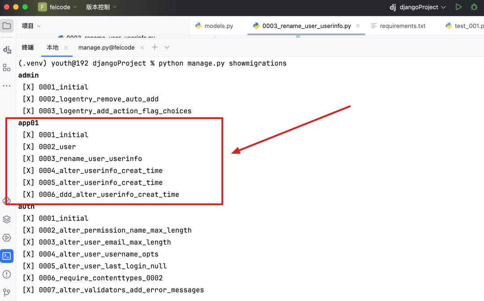Add a new terminal tab

click(x=155, y=47)
